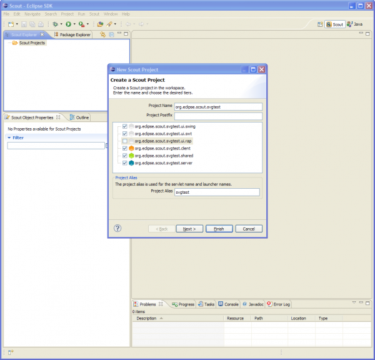This screenshot has height=360, width=375.
Task: Switch to the Error Log tab
Action: [279, 304]
